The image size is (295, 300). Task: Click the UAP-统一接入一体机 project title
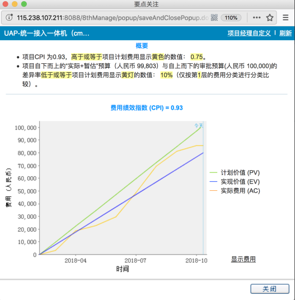46,33
